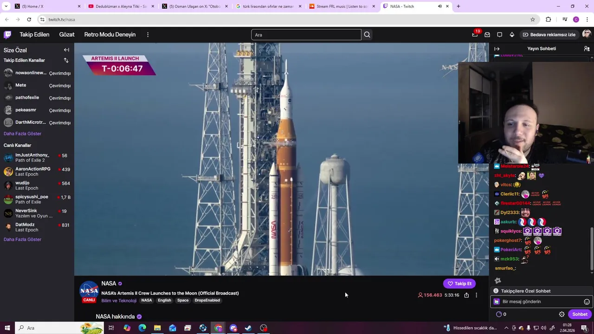The image size is (594, 334).
Task: Open DatModz live channel
Action: click(37, 227)
